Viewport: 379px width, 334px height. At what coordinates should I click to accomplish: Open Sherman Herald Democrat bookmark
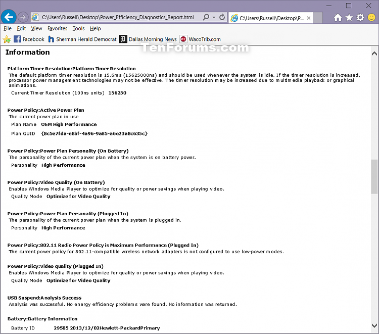[x=82, y=39]
